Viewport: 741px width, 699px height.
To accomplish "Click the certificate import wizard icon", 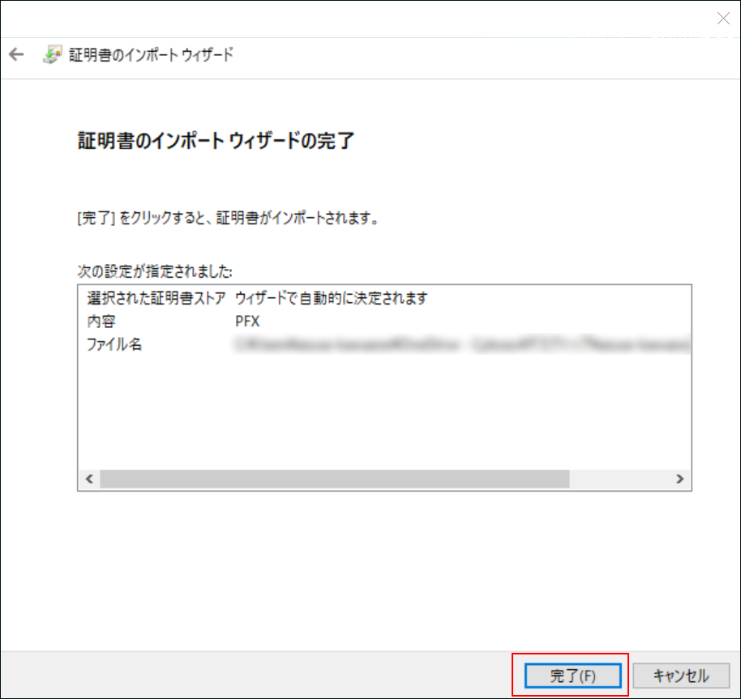I will coord(52,54).
